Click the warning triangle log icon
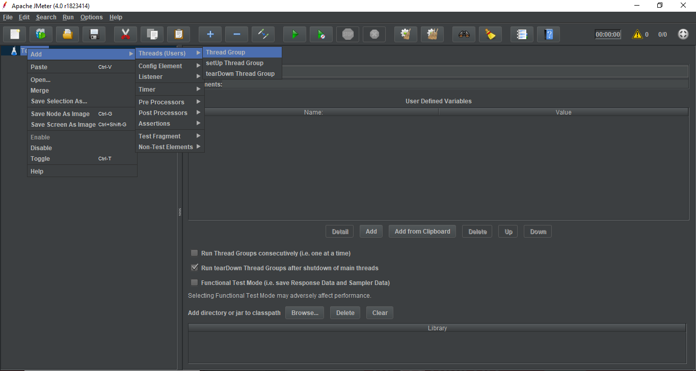 [x=637, y=35]
